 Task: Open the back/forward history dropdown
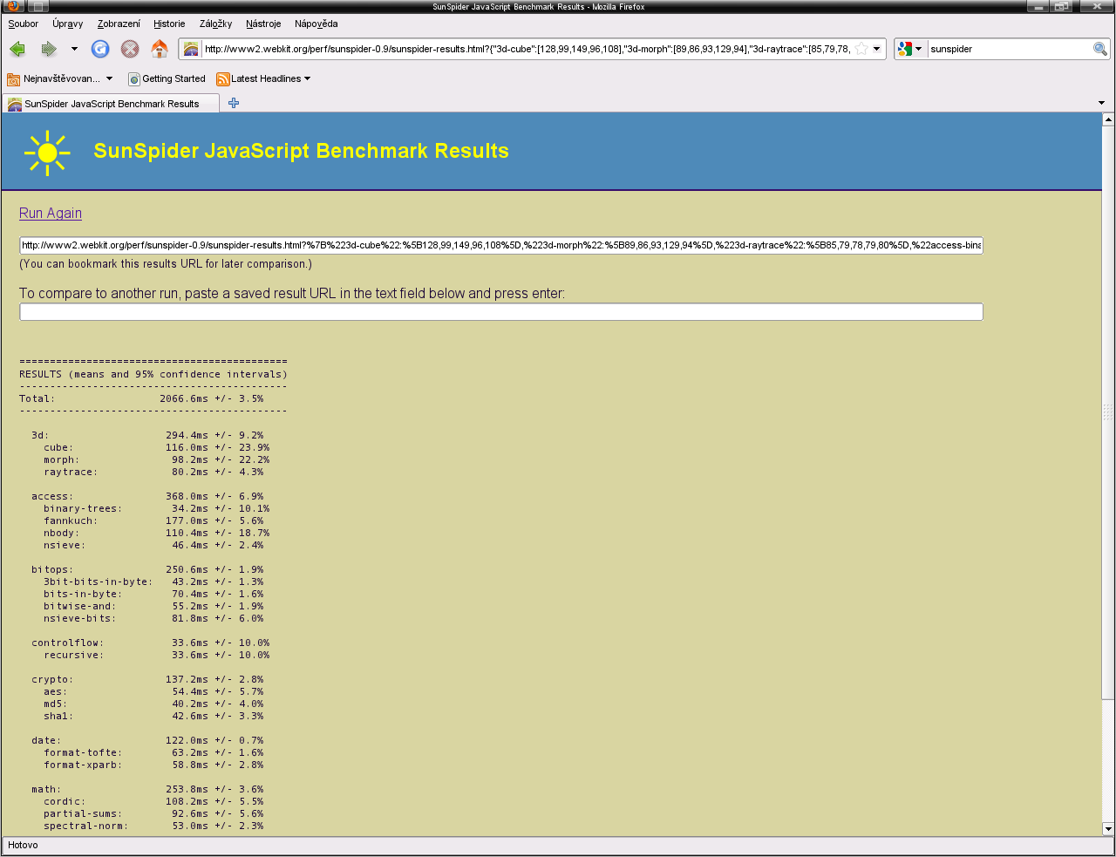[74, 49]
